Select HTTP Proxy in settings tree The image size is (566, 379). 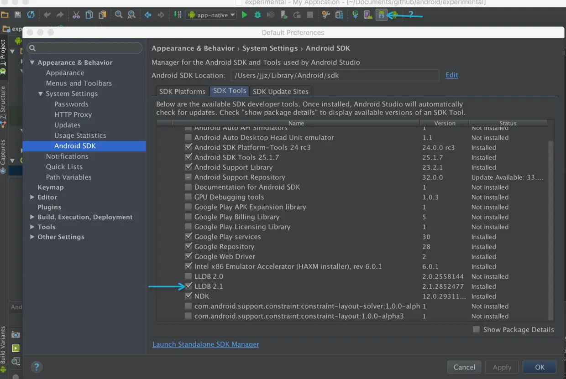(x=73, y=114)
